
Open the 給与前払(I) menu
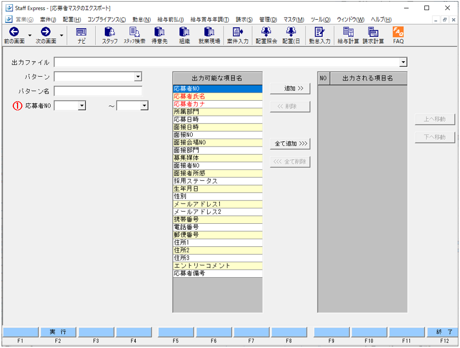(170, 20)
